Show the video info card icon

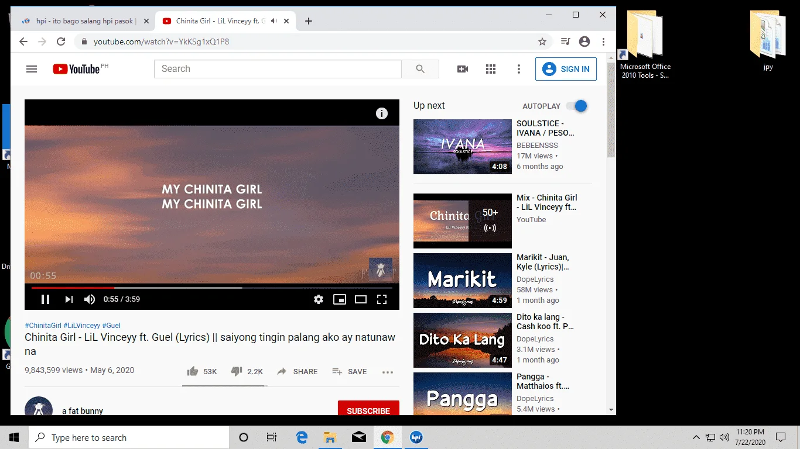[382, 113]
